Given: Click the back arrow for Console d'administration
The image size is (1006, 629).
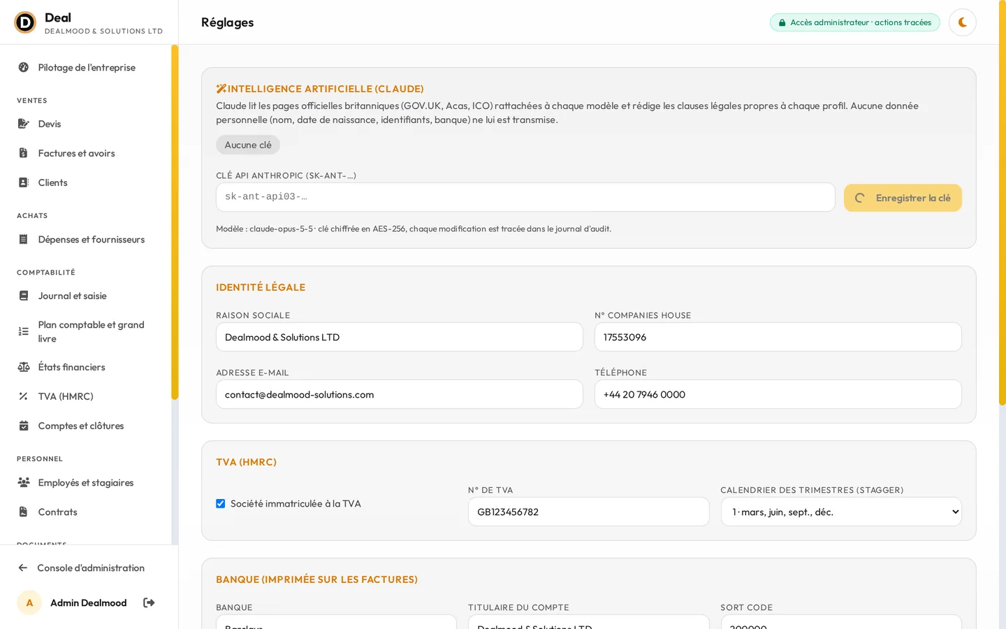Looking at the screenshot, I should [x=23, y=567].
